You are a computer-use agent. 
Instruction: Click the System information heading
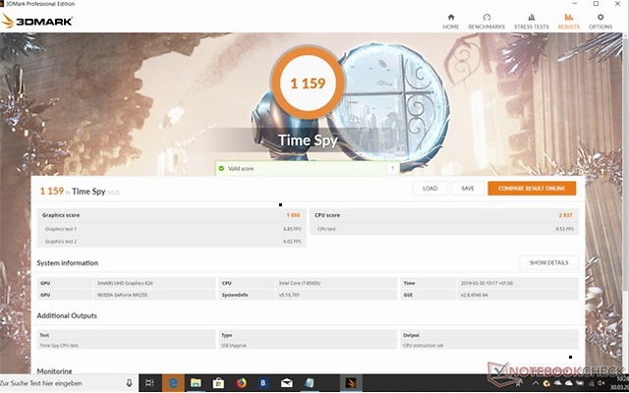click(x=68, y=263)
